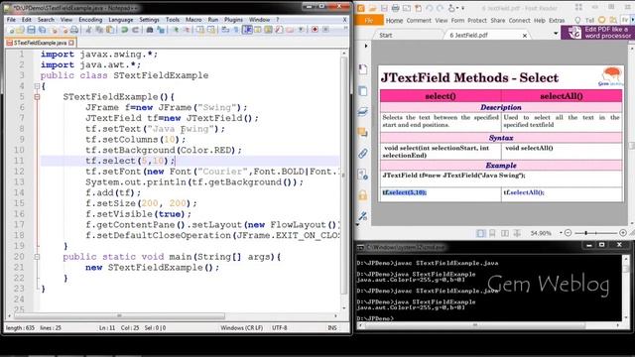The height and width of the screenshot is (357, 635).
Task: Open the Customize Quick Access toolbar arrow in Foxit
Action: pyautogui.click(x=463, y=8)
